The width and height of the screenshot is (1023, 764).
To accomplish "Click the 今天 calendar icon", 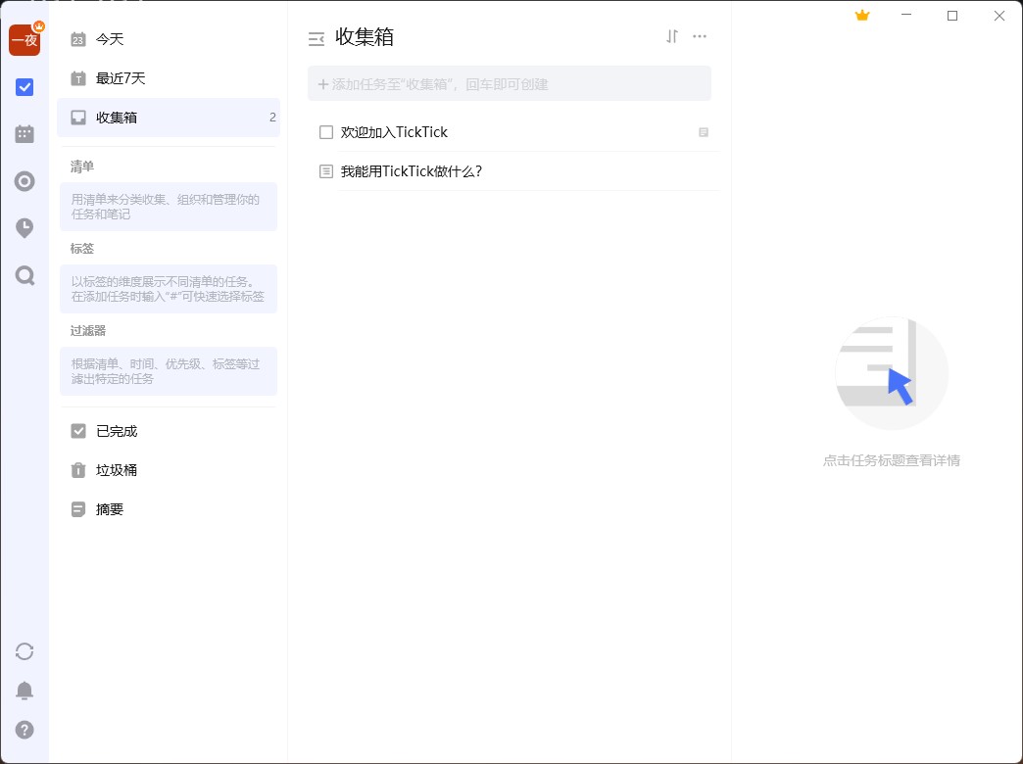I will [x=78, y=39].
